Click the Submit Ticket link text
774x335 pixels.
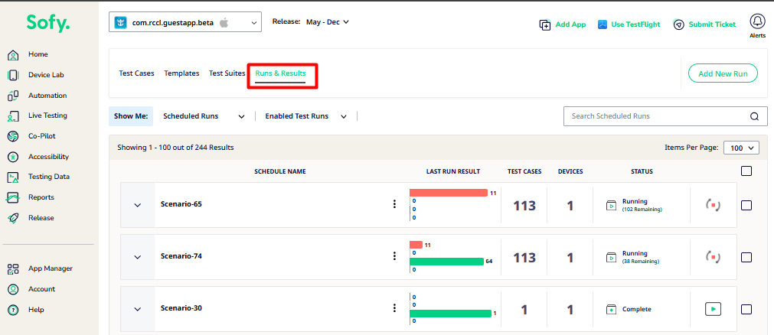(x=712, y=24)
